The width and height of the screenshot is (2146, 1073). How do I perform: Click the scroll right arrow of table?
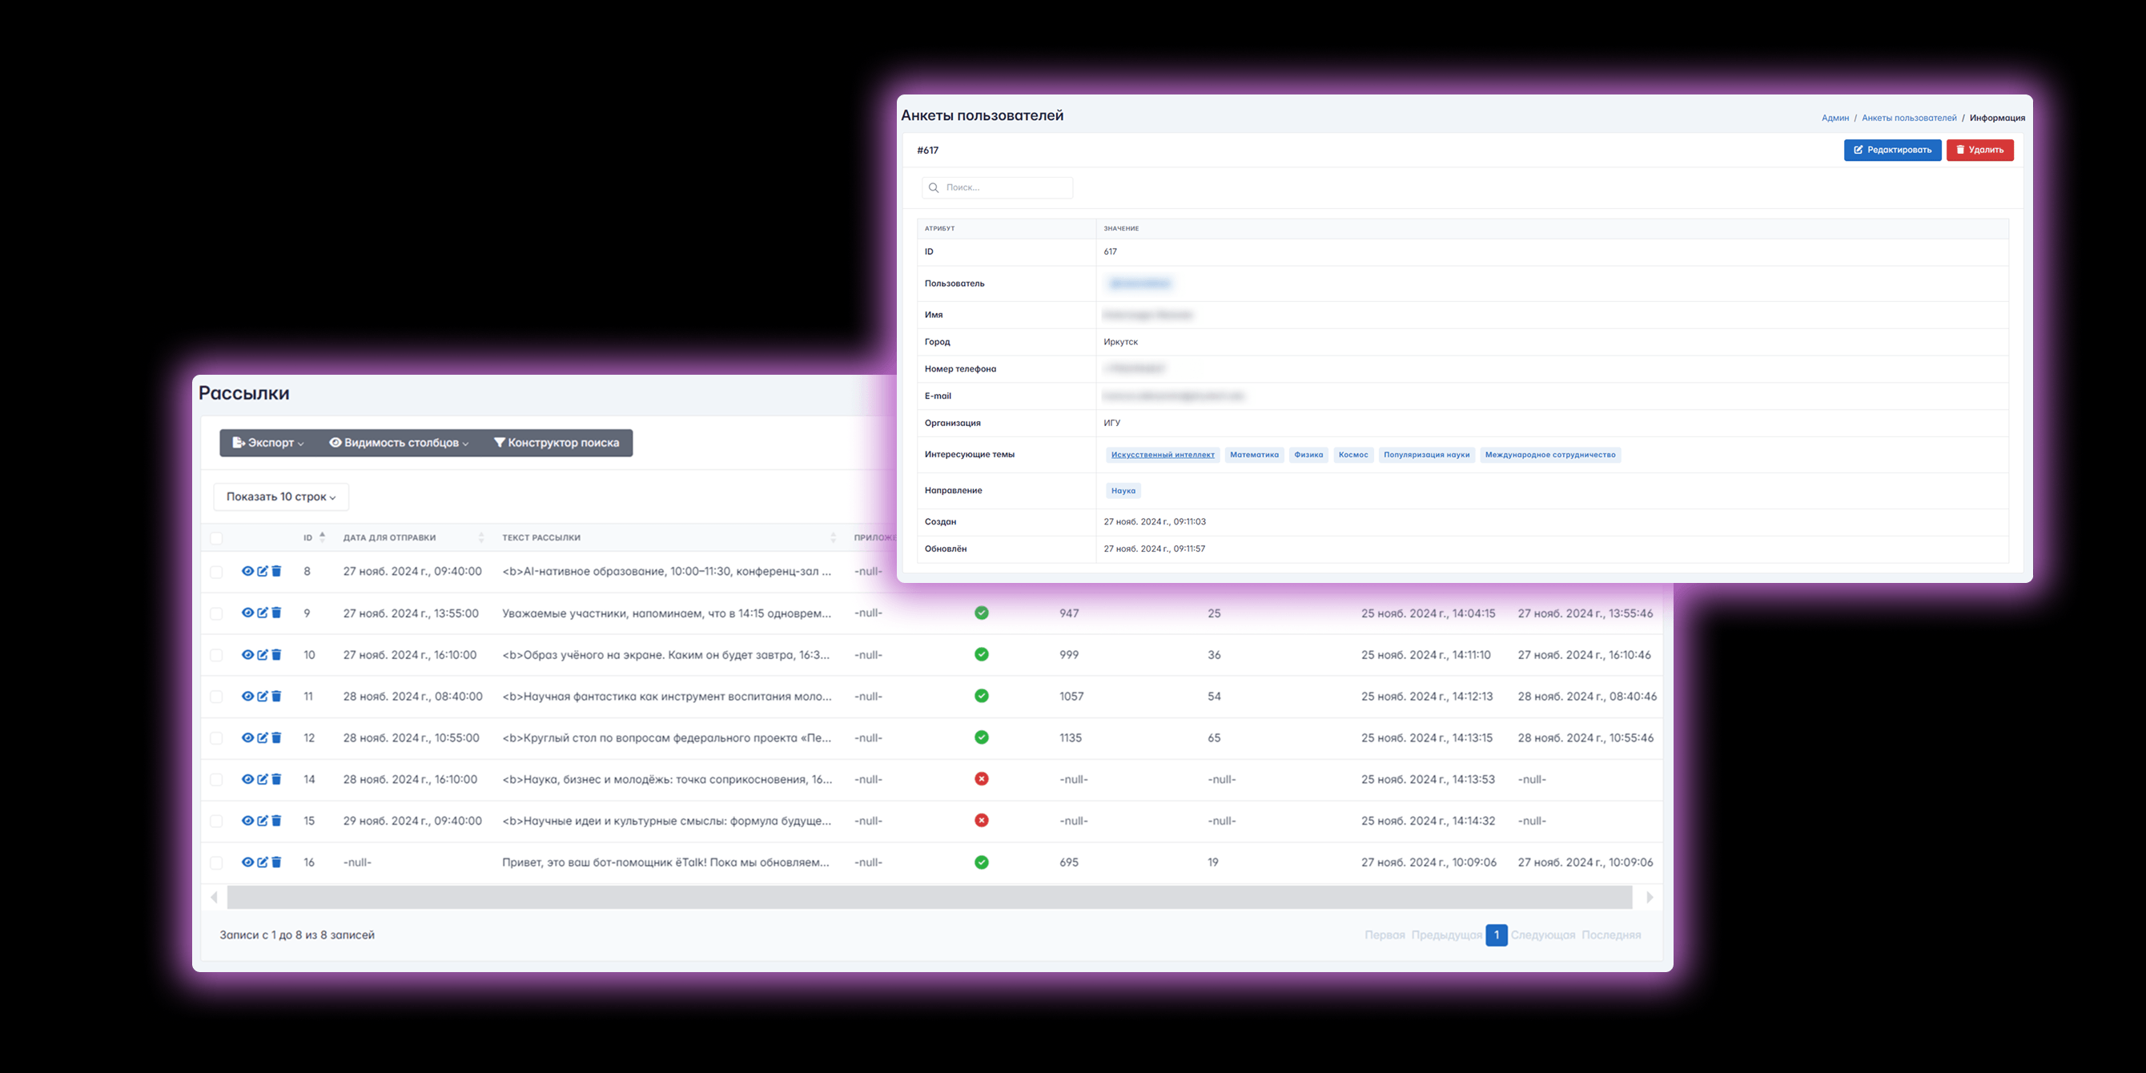(x=1650, y=897)
